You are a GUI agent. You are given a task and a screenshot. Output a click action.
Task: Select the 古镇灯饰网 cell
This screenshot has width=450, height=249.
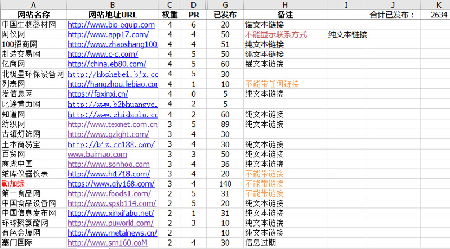point(33,134)
